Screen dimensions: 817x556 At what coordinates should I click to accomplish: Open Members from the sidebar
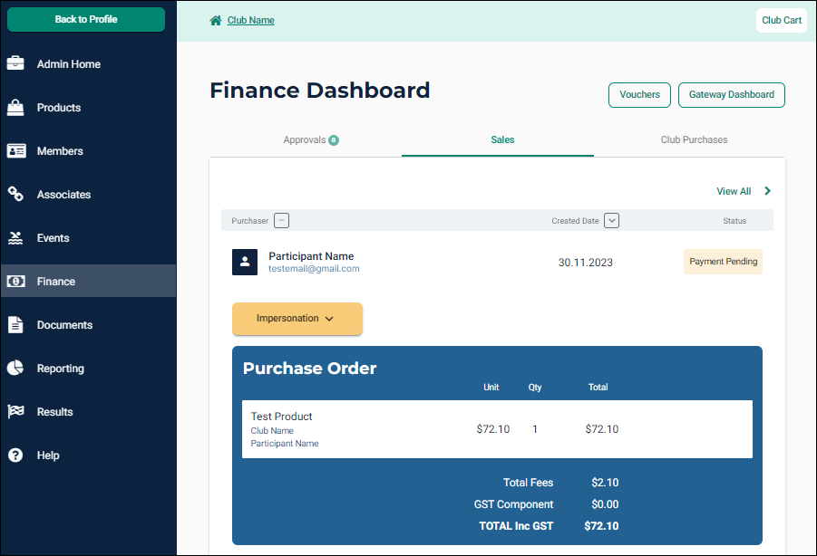89,151
